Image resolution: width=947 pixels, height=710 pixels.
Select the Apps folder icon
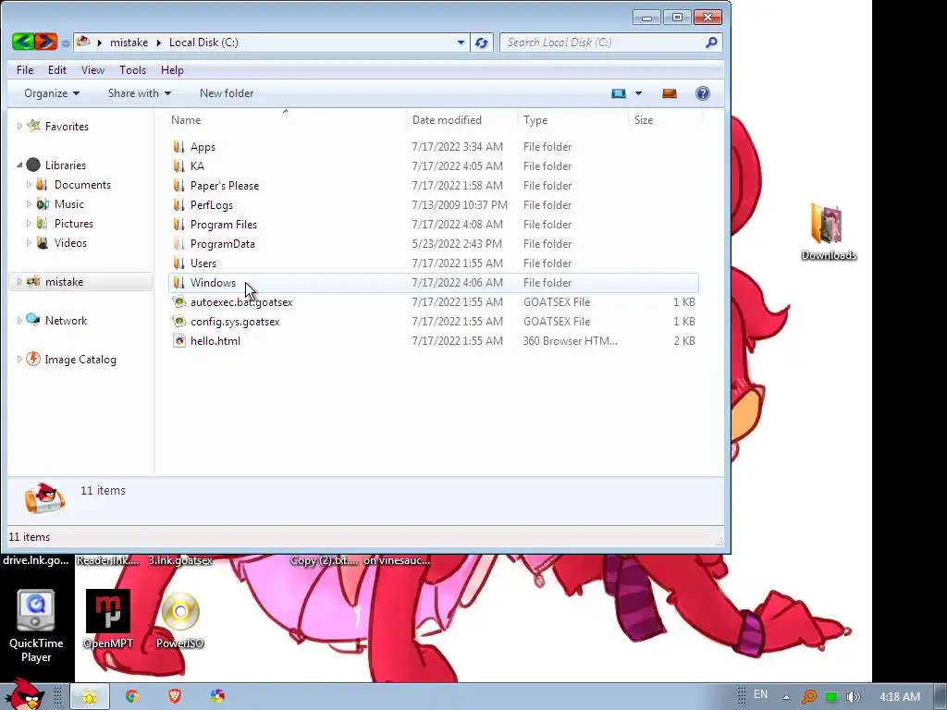point(178,147)
